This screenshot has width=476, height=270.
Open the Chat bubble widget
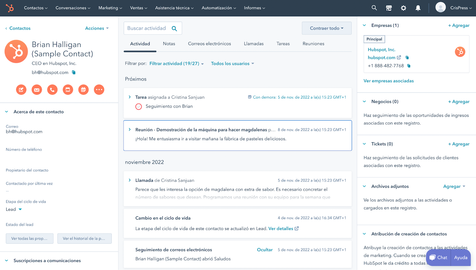(x=439, y=258)
